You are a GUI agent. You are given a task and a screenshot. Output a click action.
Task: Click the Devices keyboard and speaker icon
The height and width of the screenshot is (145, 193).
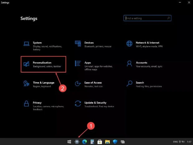(78, 44)
